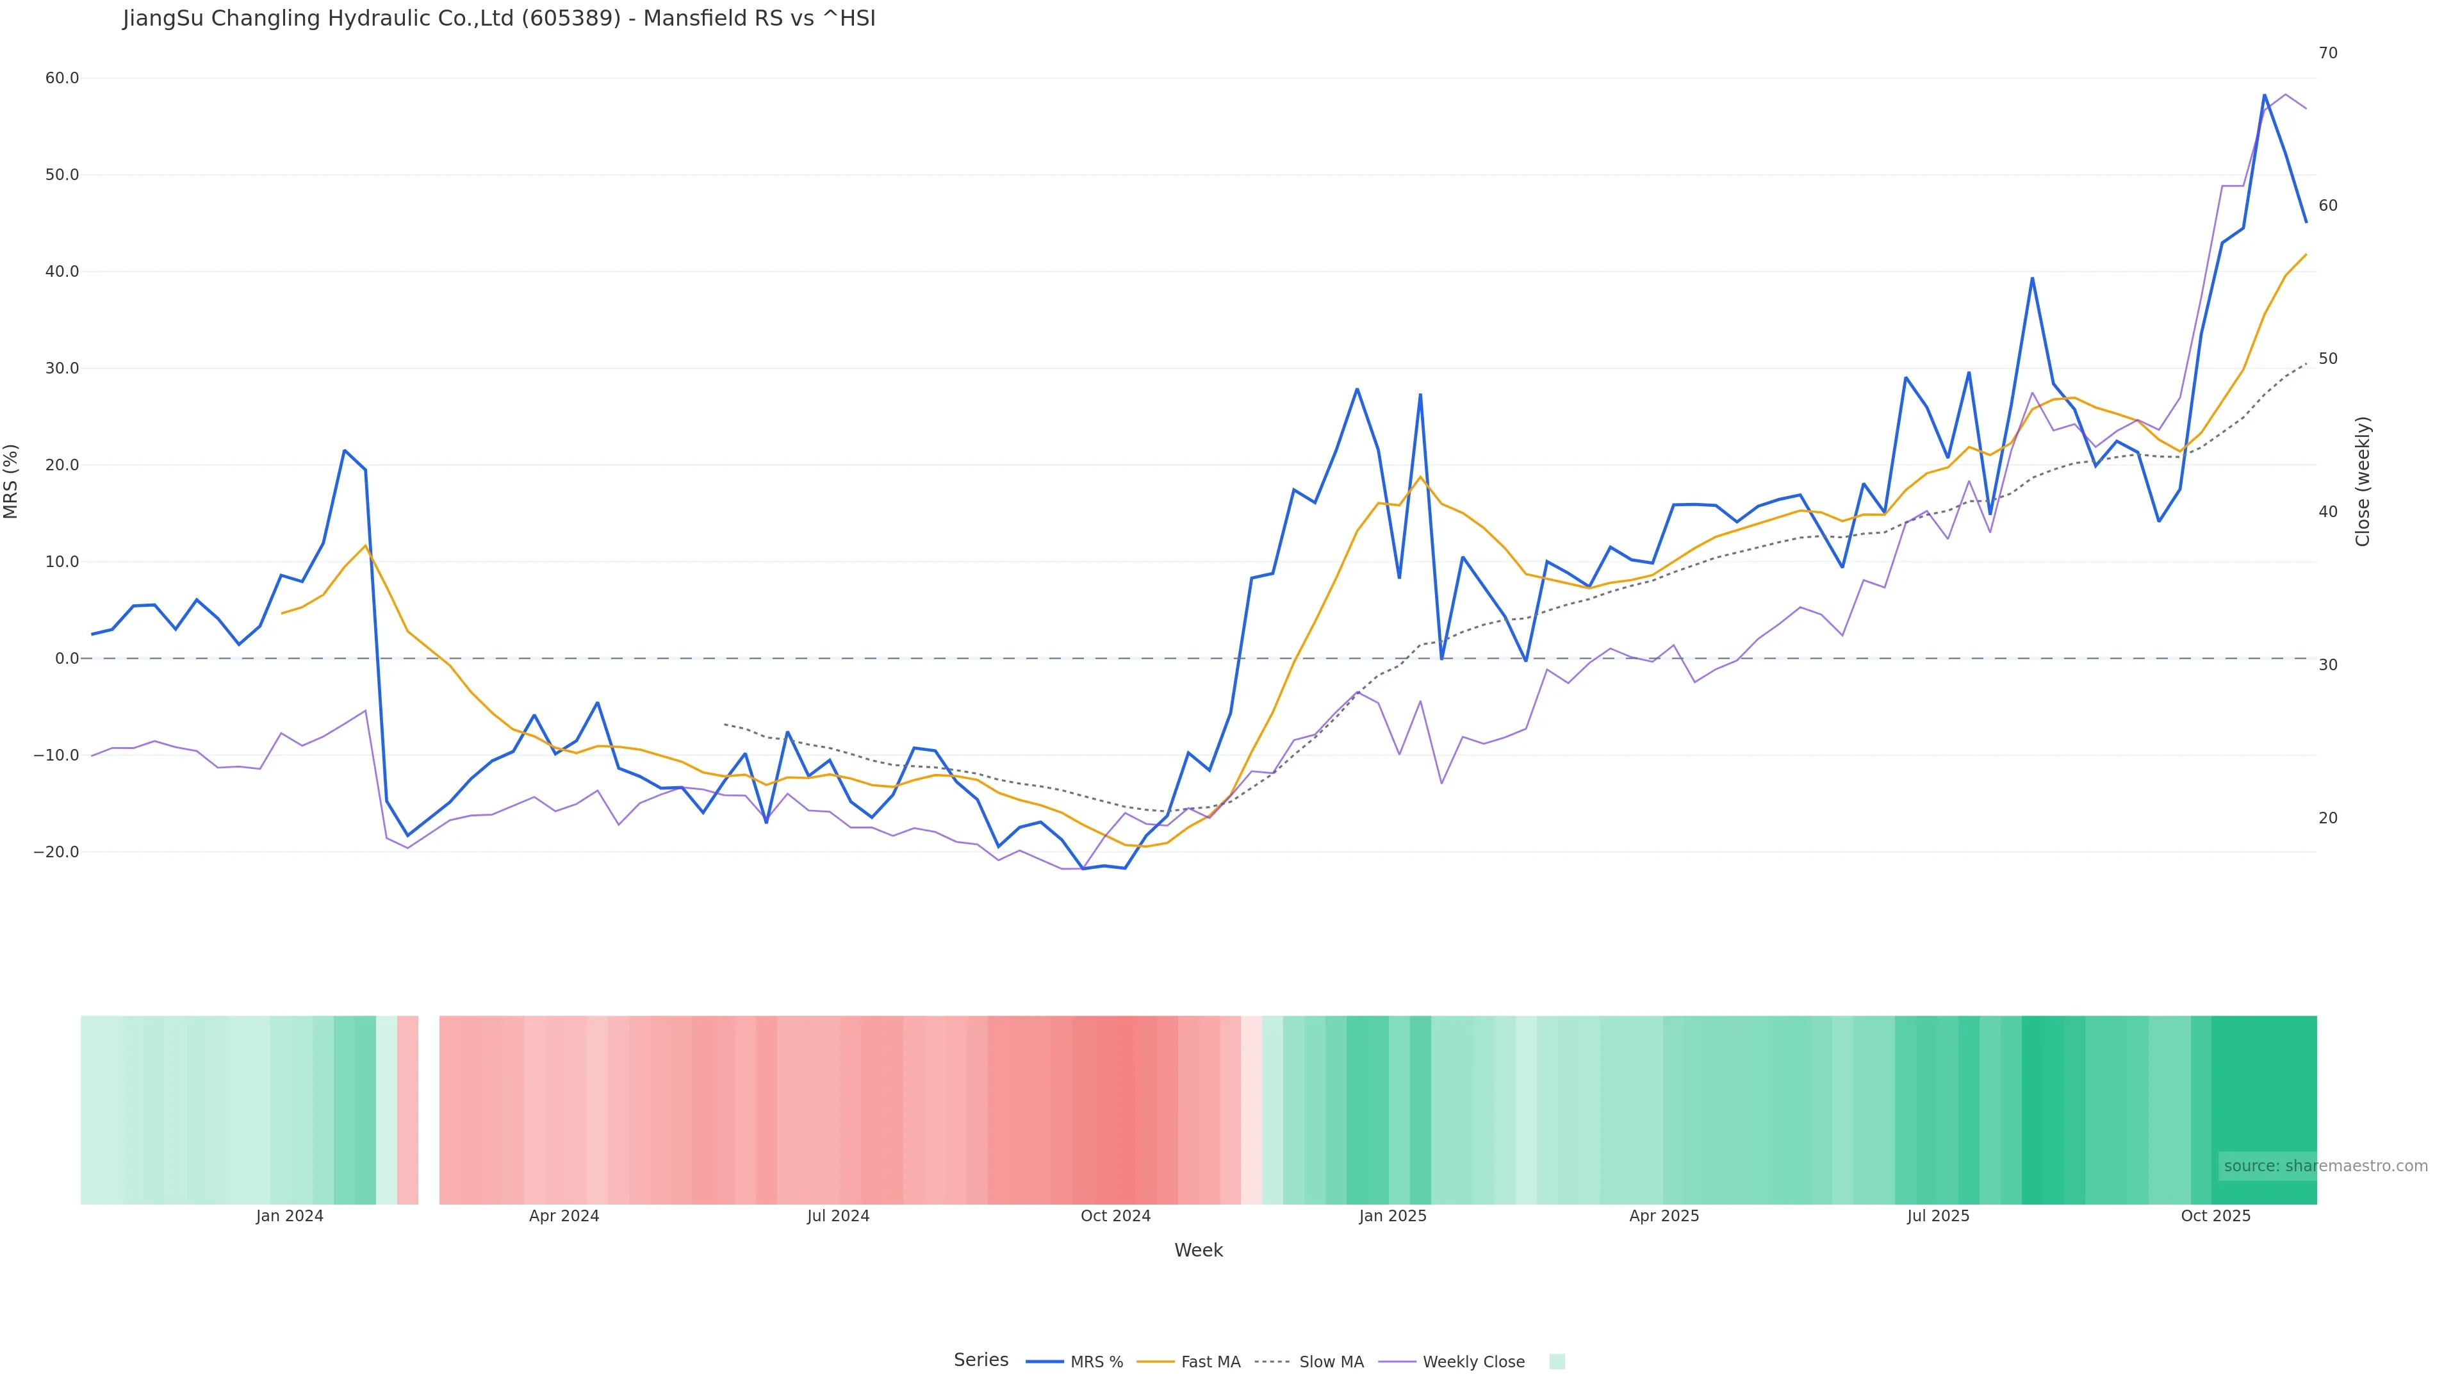Click the sharemaestro.com source label

click(2325, 1166)
